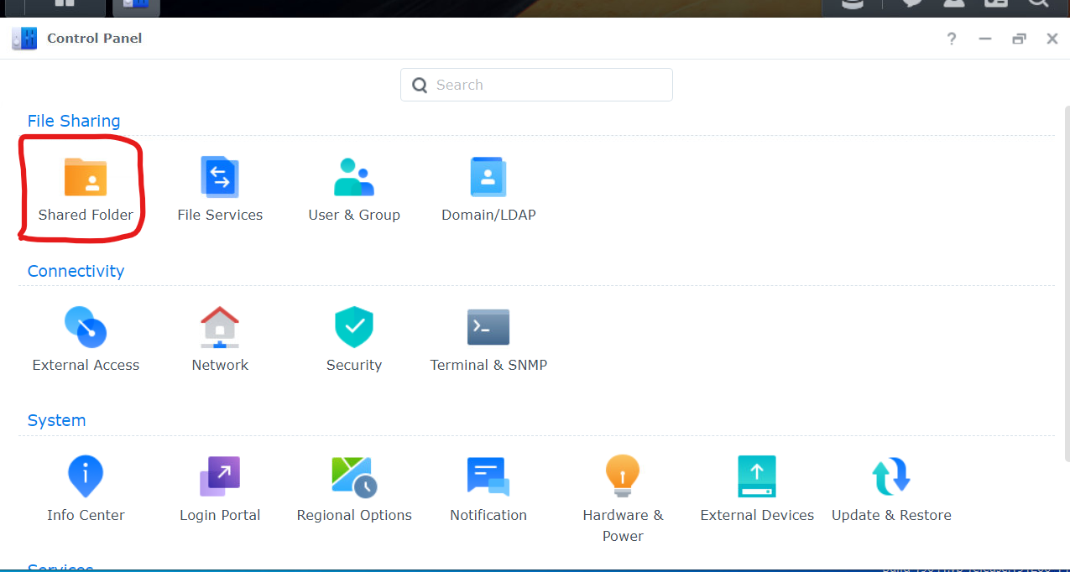Open Domain/LDAP settings
Screen dimensions: 1070x572
pos(488,190)
